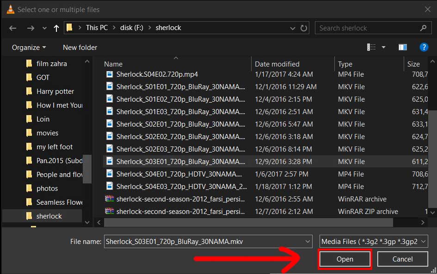Click the file icon of Sherlock_S04E03

[110, 186]
